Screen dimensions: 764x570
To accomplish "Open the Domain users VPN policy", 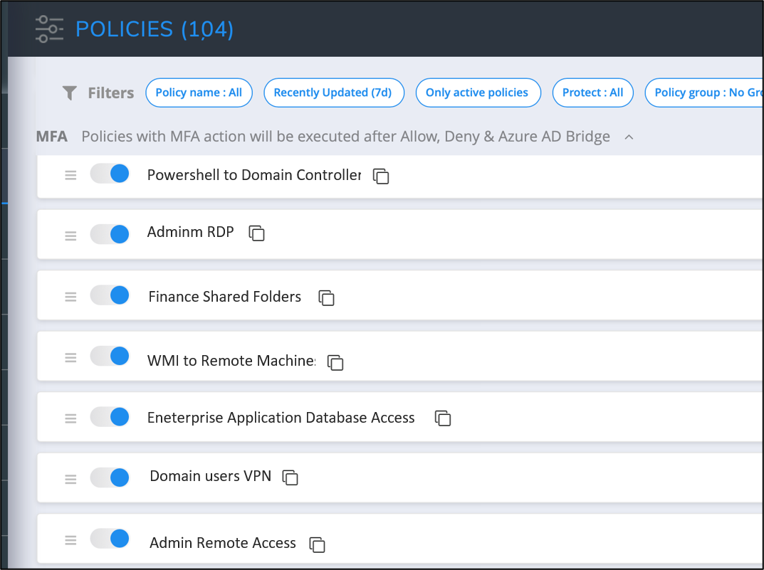I will click(210, 476).
